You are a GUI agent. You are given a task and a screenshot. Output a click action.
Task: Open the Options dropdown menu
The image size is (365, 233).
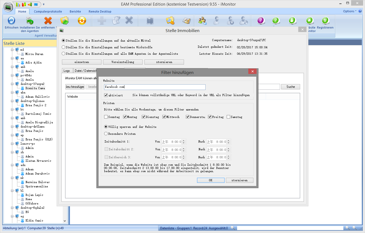pyautogui.click(x=350, y=11)
